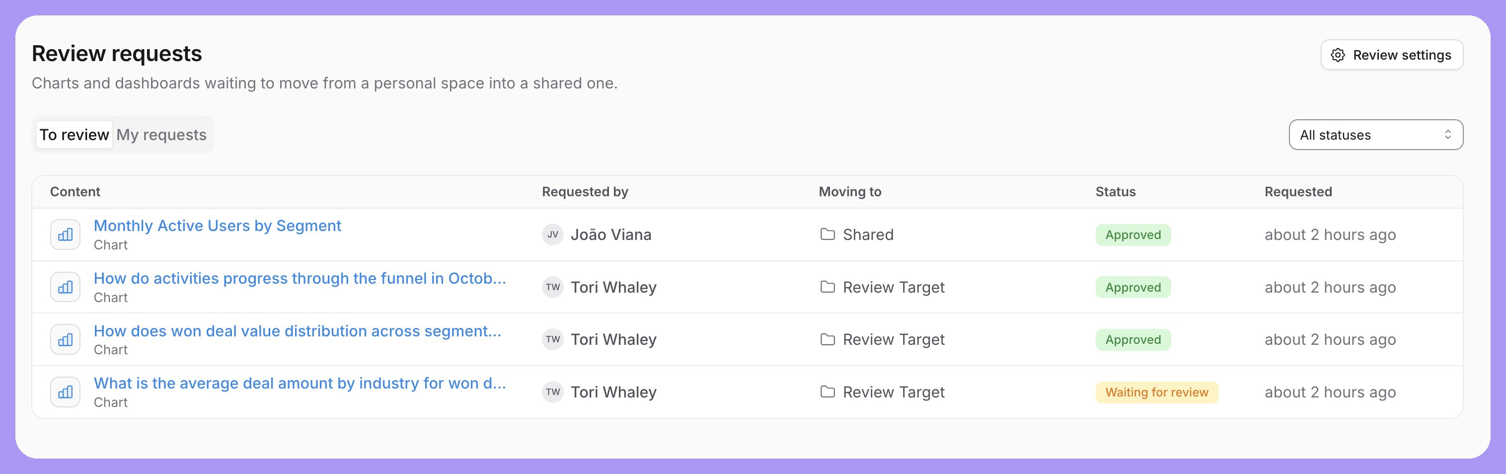Click the name João Viana

click(611, 235)
